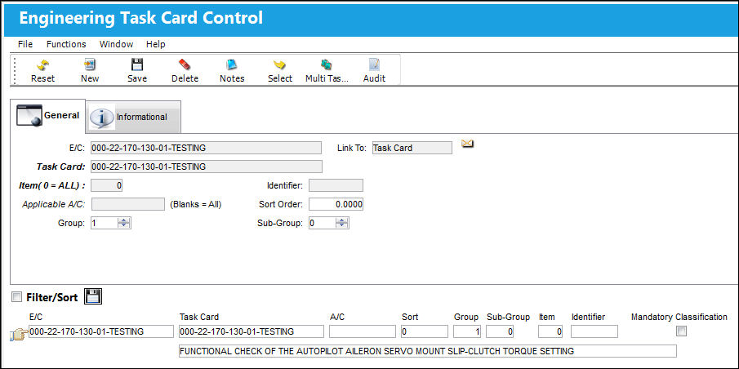The width and height of the screenshot is (739, 369).
Task: Click the floppy disk icon next to Filter/Sort
Action: pos(93,296)
